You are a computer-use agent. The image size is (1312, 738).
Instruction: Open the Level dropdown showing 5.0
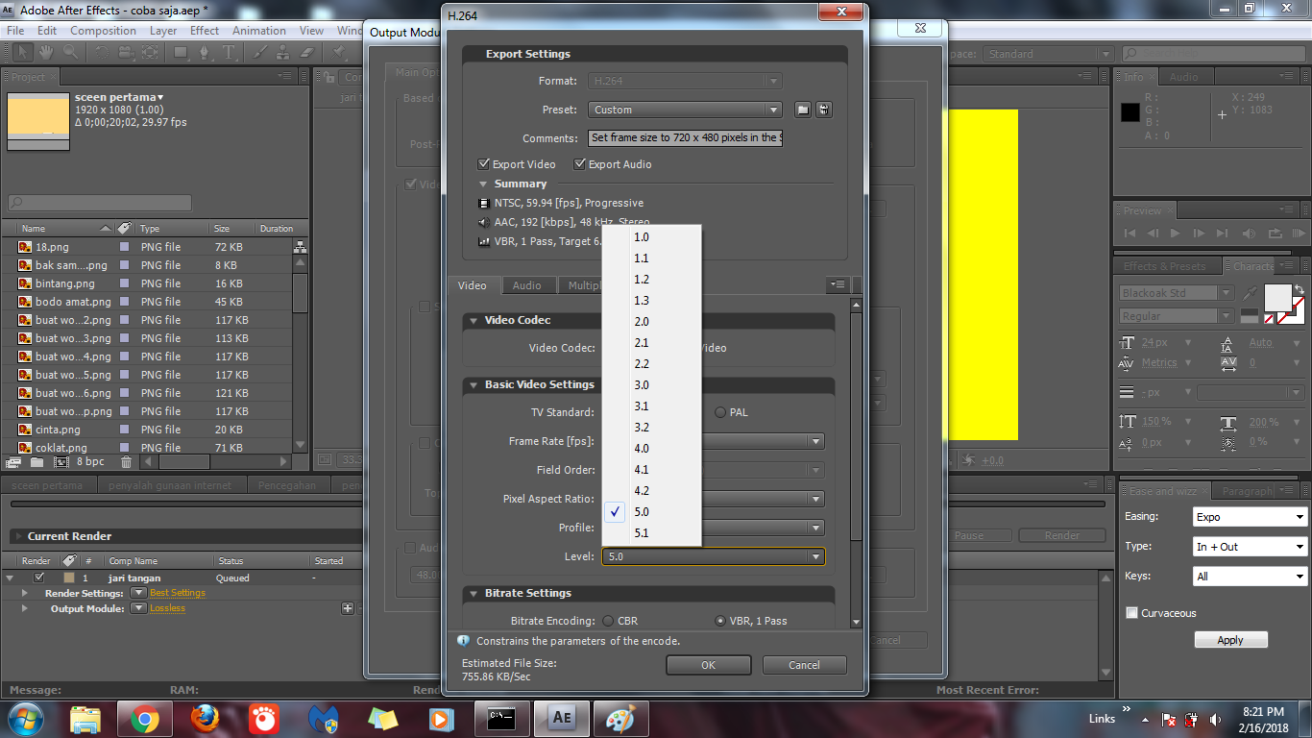point(713,556)
